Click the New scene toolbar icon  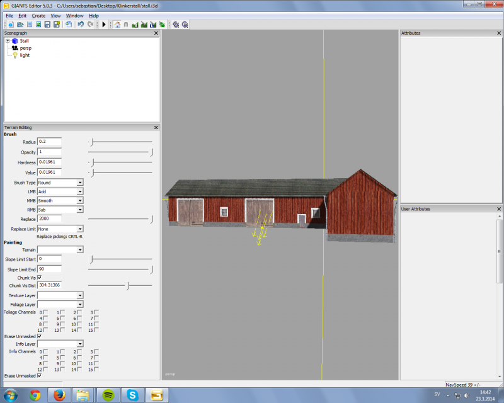pyautogui.click(x=11, y=25)
